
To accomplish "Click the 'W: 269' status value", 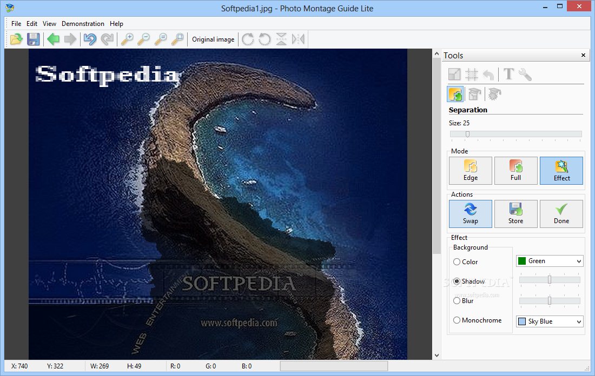I will (x=100, y=366).
